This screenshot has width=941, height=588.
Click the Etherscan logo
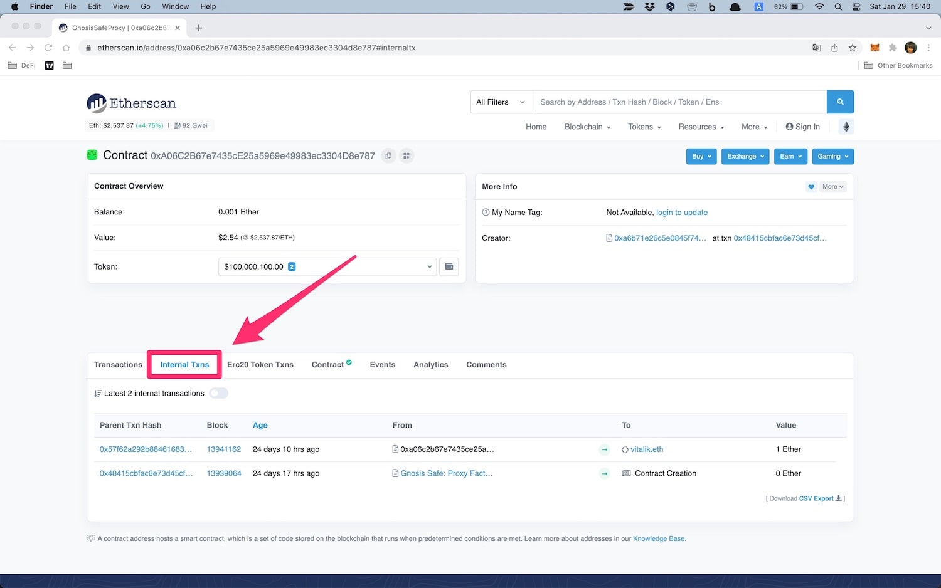pyautogui.click(x=132, y=103)
